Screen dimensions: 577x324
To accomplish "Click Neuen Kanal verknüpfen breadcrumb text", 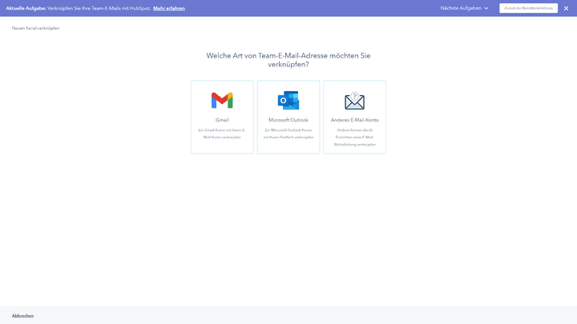I will click(x=35, y=28).
